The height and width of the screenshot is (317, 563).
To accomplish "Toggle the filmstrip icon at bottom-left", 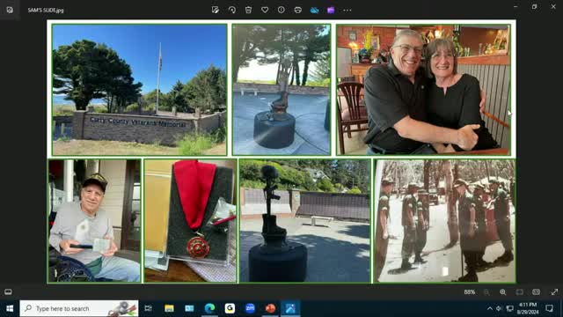I will [8, 291].
